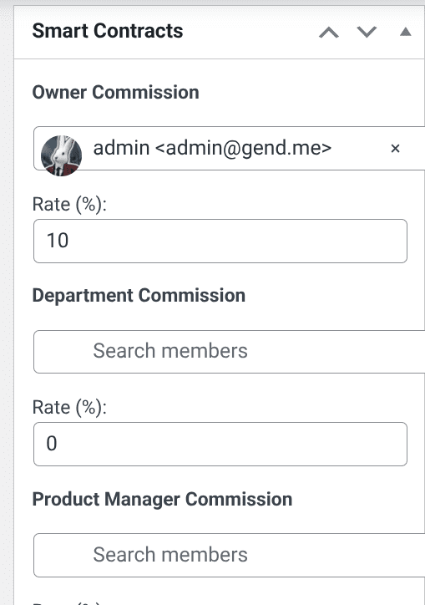The image size is (425, 605).
Task: Click the Product Manager Commission heading
Action: tap(162, 499)
